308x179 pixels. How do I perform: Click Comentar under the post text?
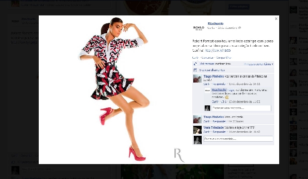click(x=208, y=58)
